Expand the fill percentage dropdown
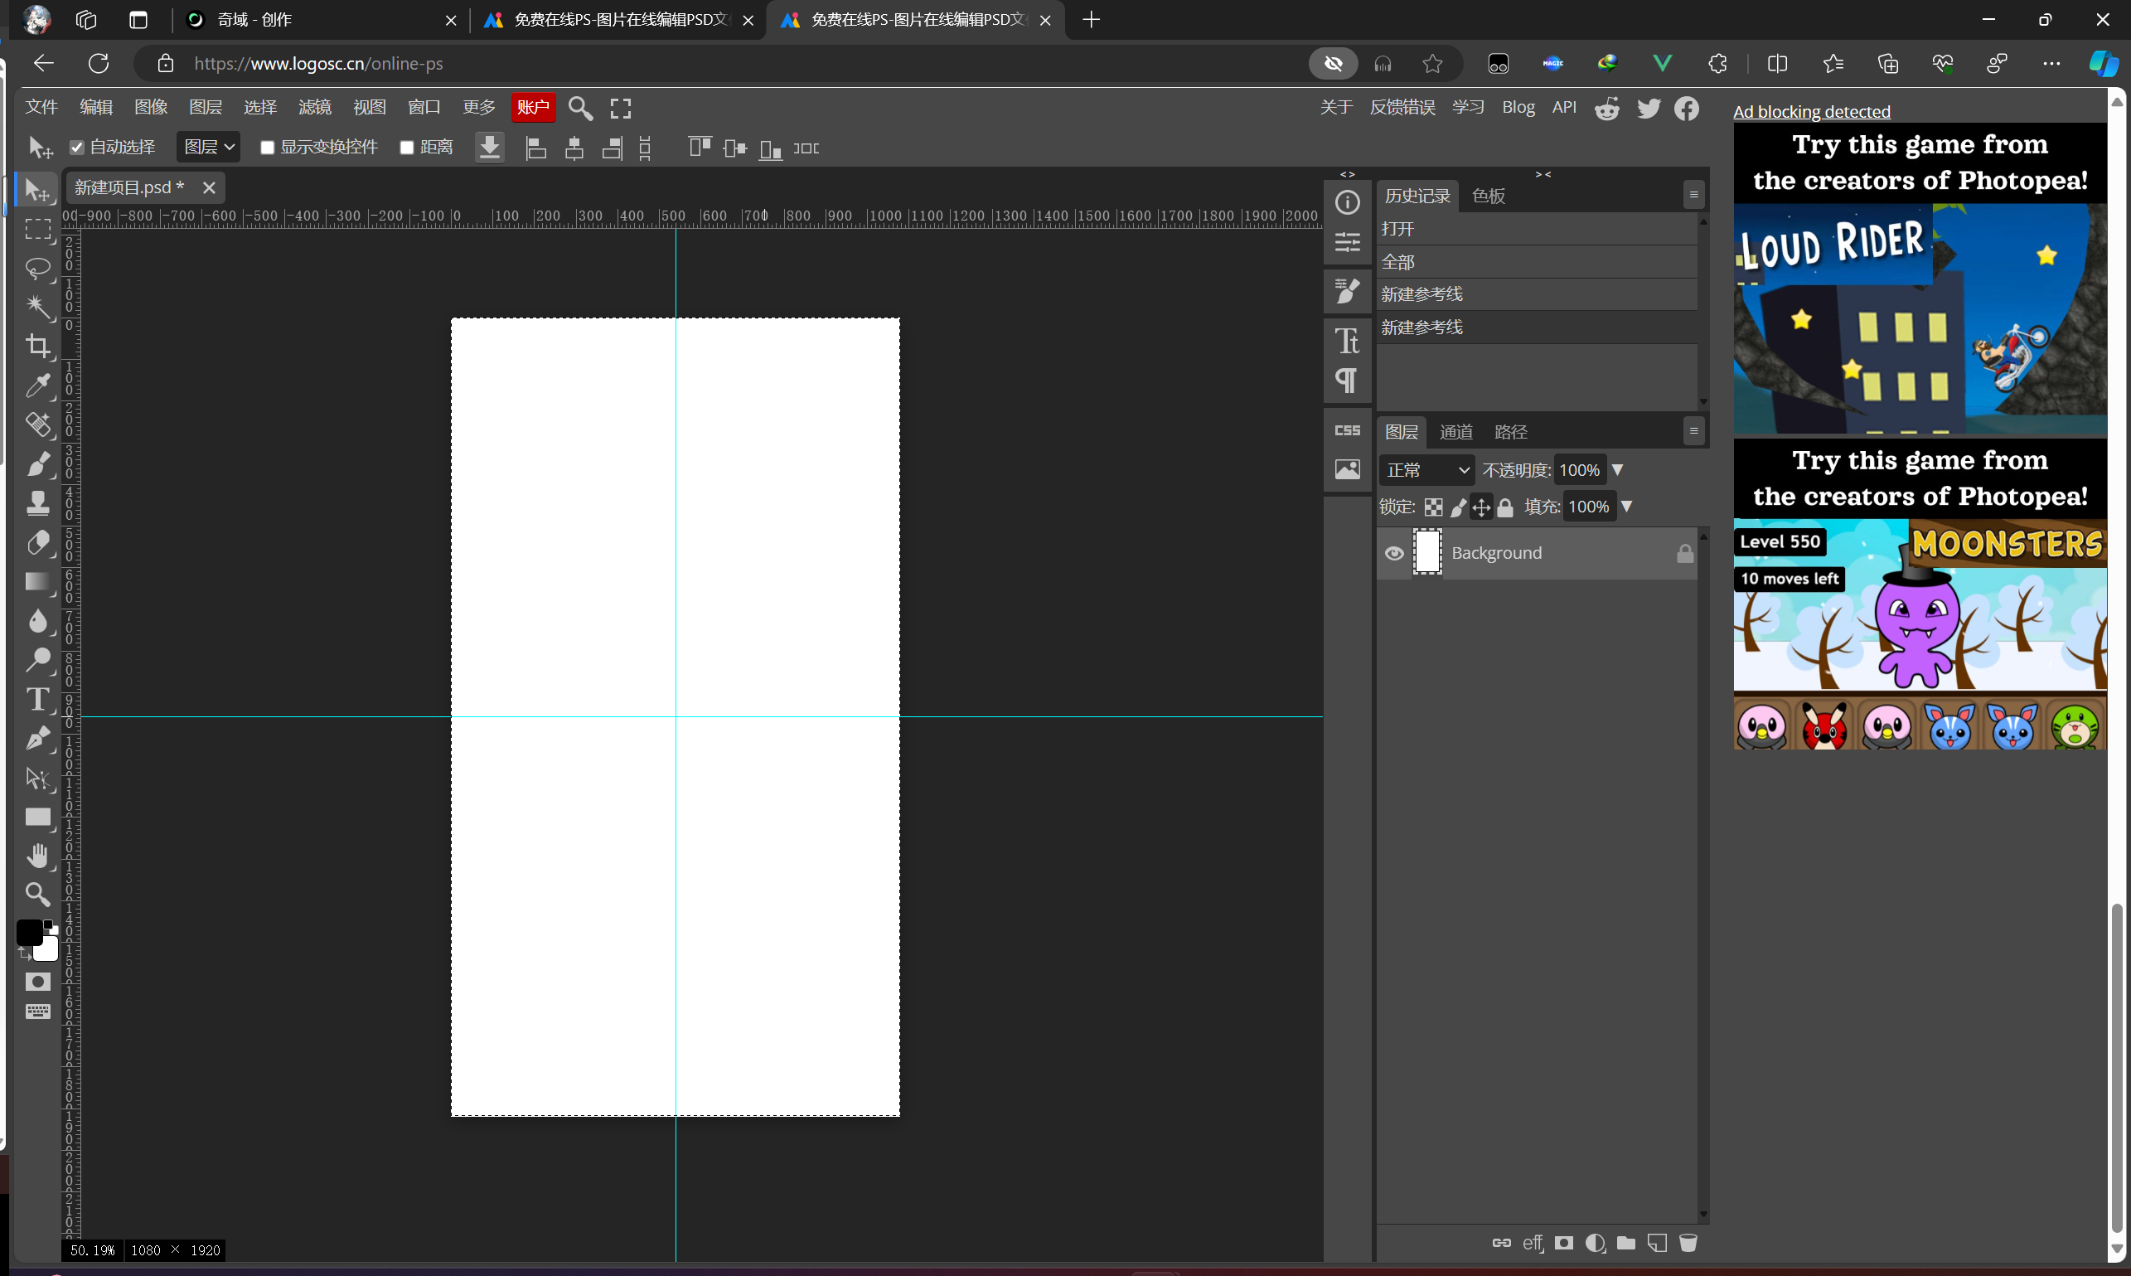Viewport: 2131px width, 1276px height. click(1625, 506)
